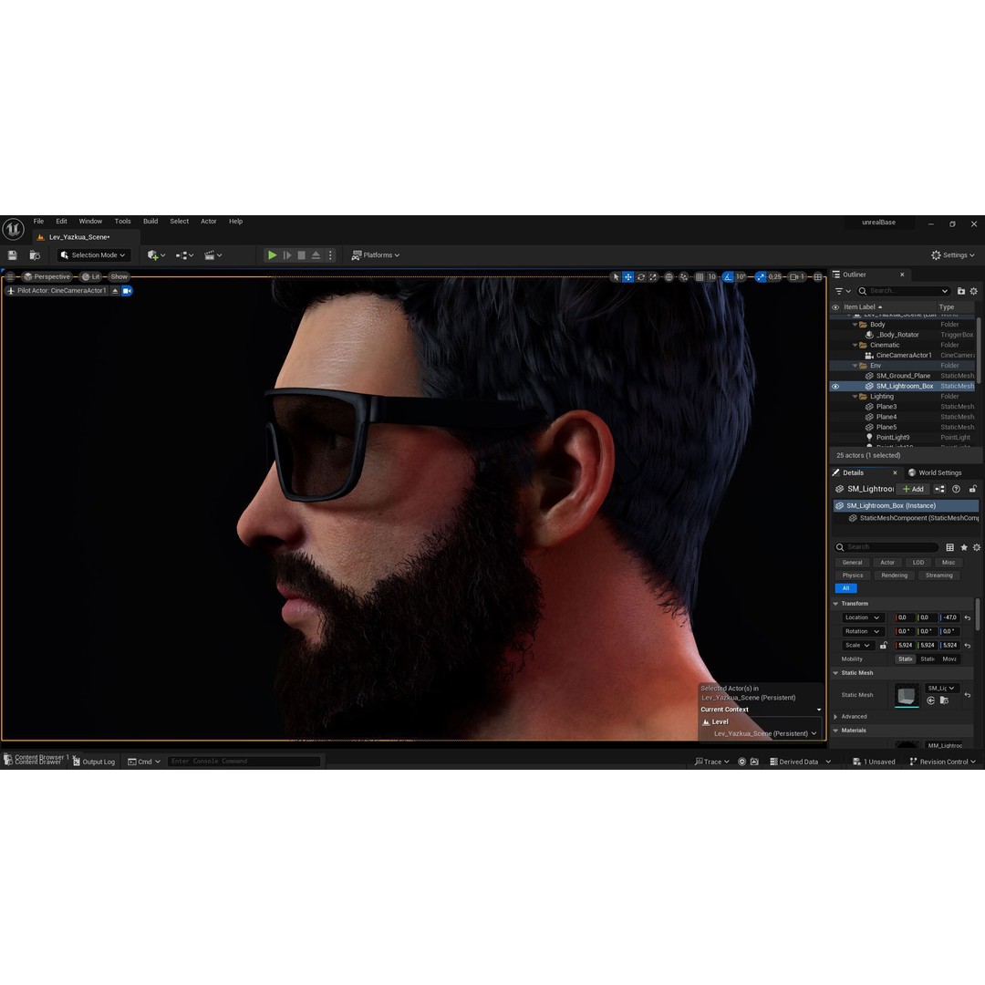Screen dimensions: 985x985
Task: Activate the Translate move gizmo tool
Action: point(628,277)
